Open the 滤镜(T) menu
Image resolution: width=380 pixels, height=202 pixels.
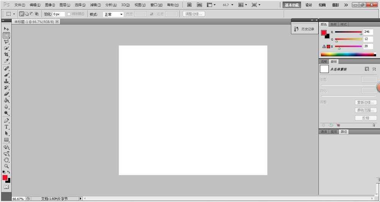click(x=95, y=5)
